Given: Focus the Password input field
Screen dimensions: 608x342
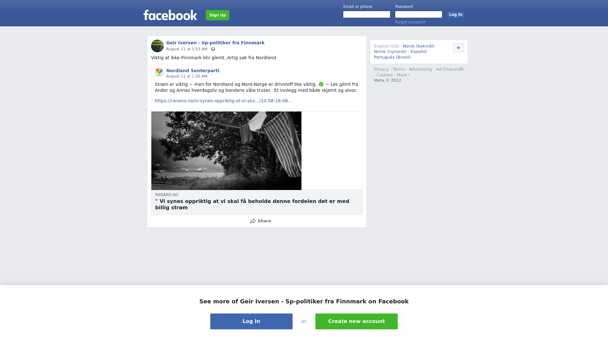Looking at the screenshot, I should tap(419, 15).
